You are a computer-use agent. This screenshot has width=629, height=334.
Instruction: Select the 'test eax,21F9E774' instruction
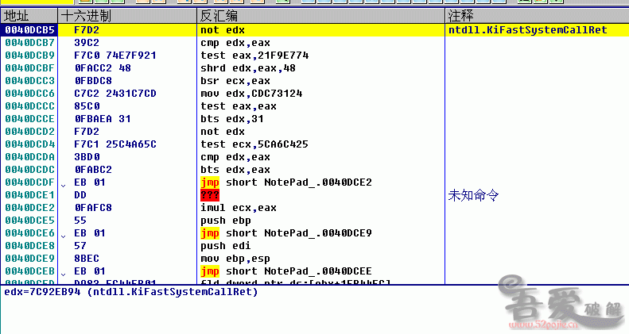[250, 55]
